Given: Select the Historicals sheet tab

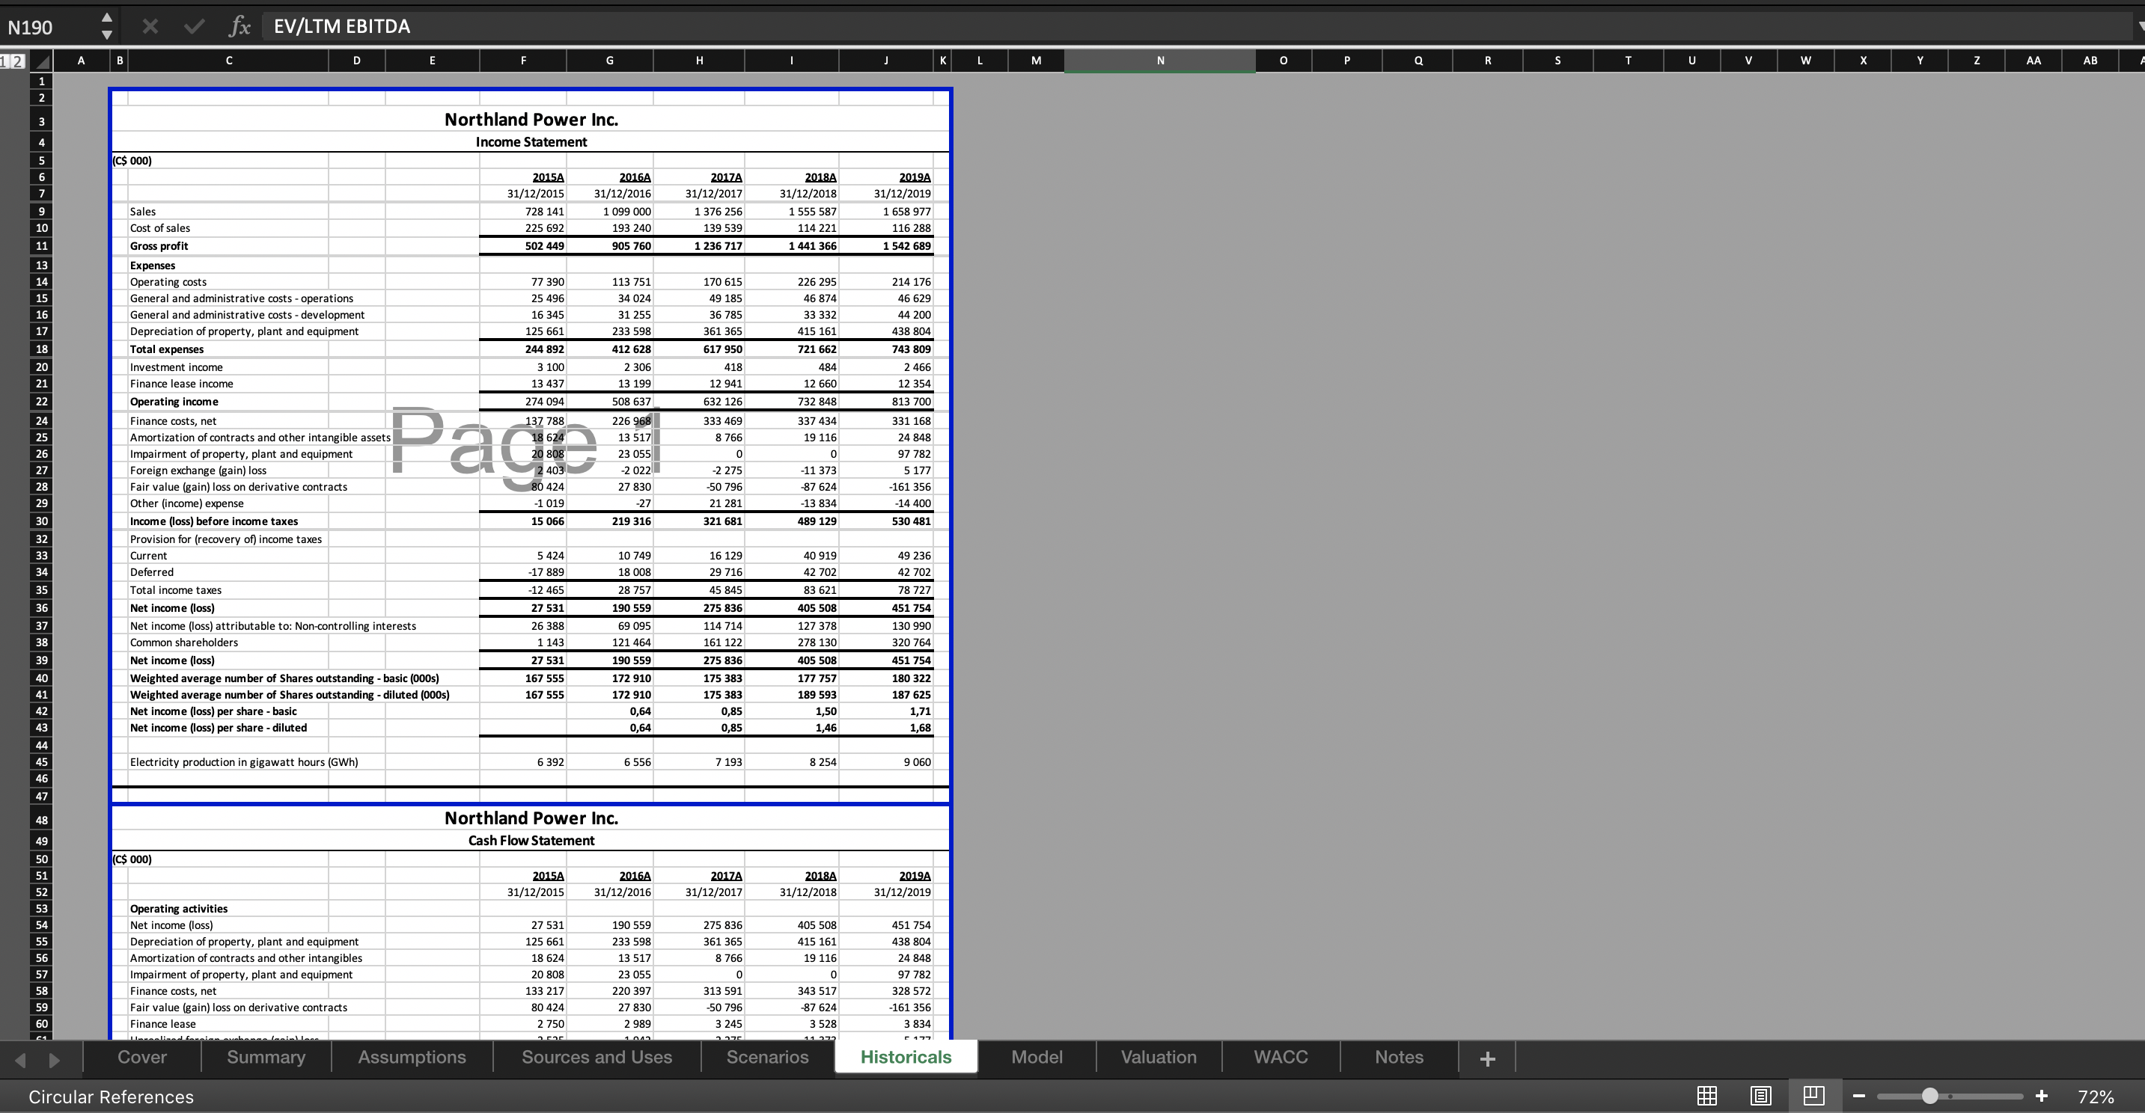Looking at the screenshot, I should [906, 1057].
